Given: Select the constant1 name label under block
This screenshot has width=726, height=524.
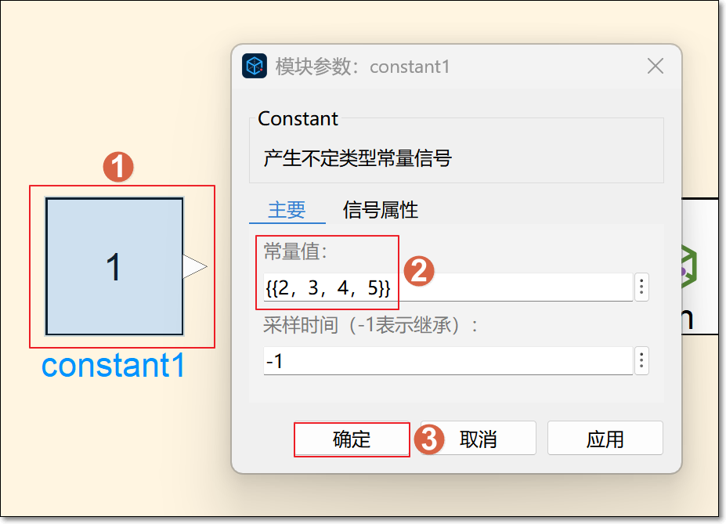Looking at the screenshot, I should click(x=114, y=366).
